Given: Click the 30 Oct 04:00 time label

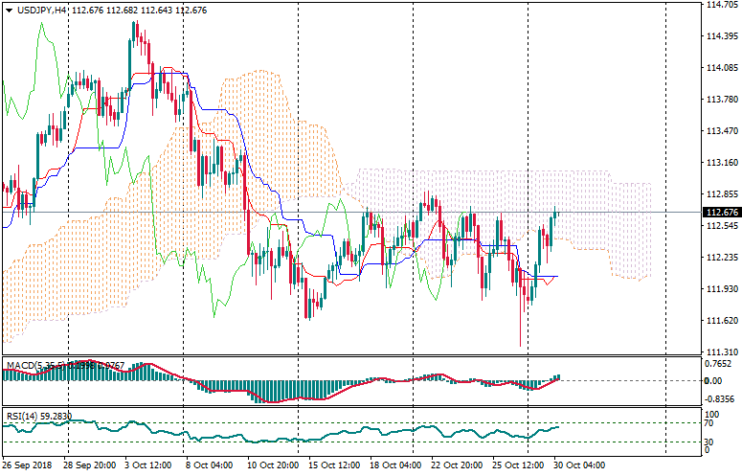Looking at the screenshot, I should pyautogui.click(x=580, y=465).
